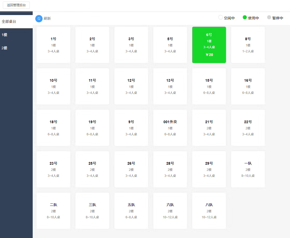Click the 刷新 text label
This screenshot has height=238, width=290.
47,18
